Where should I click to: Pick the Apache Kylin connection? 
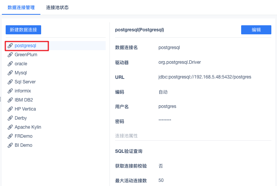point(28,127)
